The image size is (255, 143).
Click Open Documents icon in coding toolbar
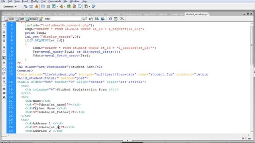pyautogui.click(x=4, y=25)
